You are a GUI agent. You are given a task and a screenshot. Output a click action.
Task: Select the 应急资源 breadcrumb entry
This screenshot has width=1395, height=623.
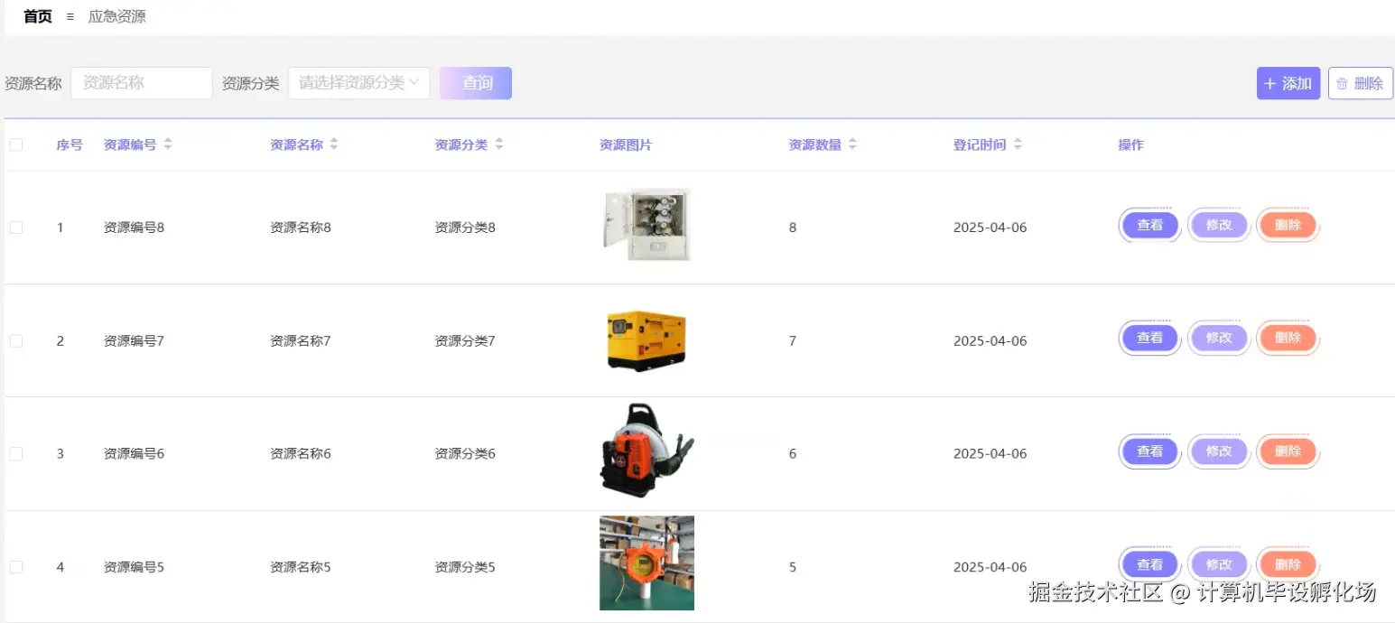click(x=116, y=15)
